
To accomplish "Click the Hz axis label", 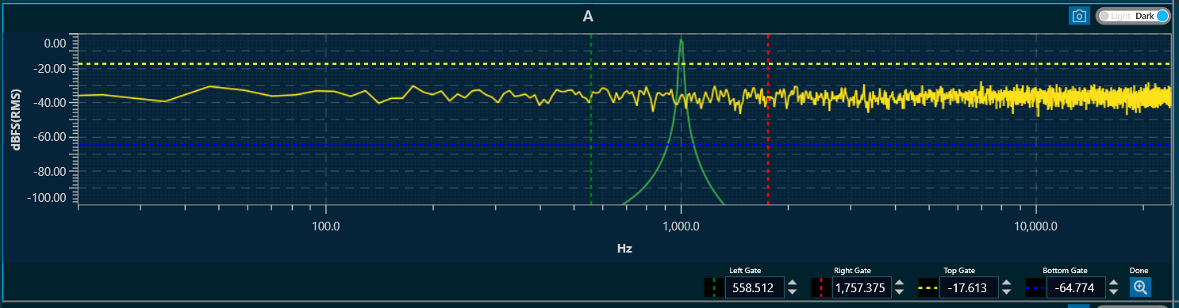I will point(624,249).
